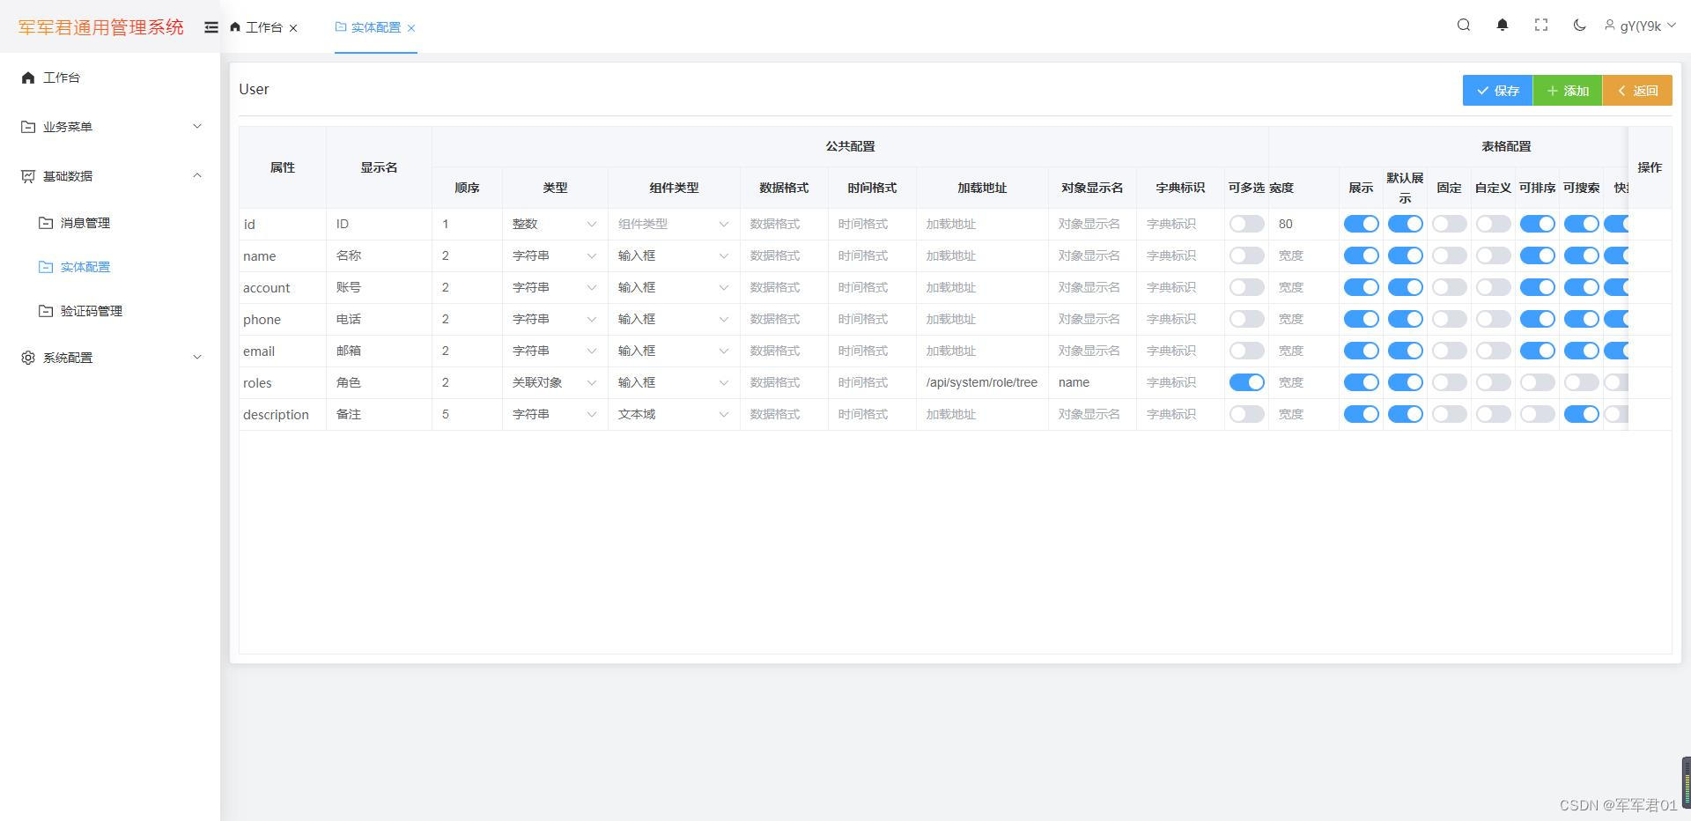1691x821 pixels.
Task: Click the 消息管理 folder icon
Action: tap(46, 223)
